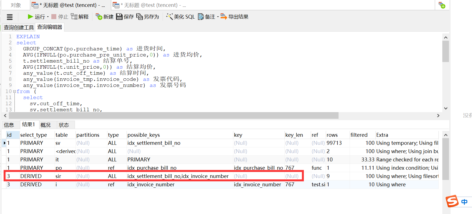Select cell 'Range checked for each re'
The image size is (472, 214).
point(407,159)
